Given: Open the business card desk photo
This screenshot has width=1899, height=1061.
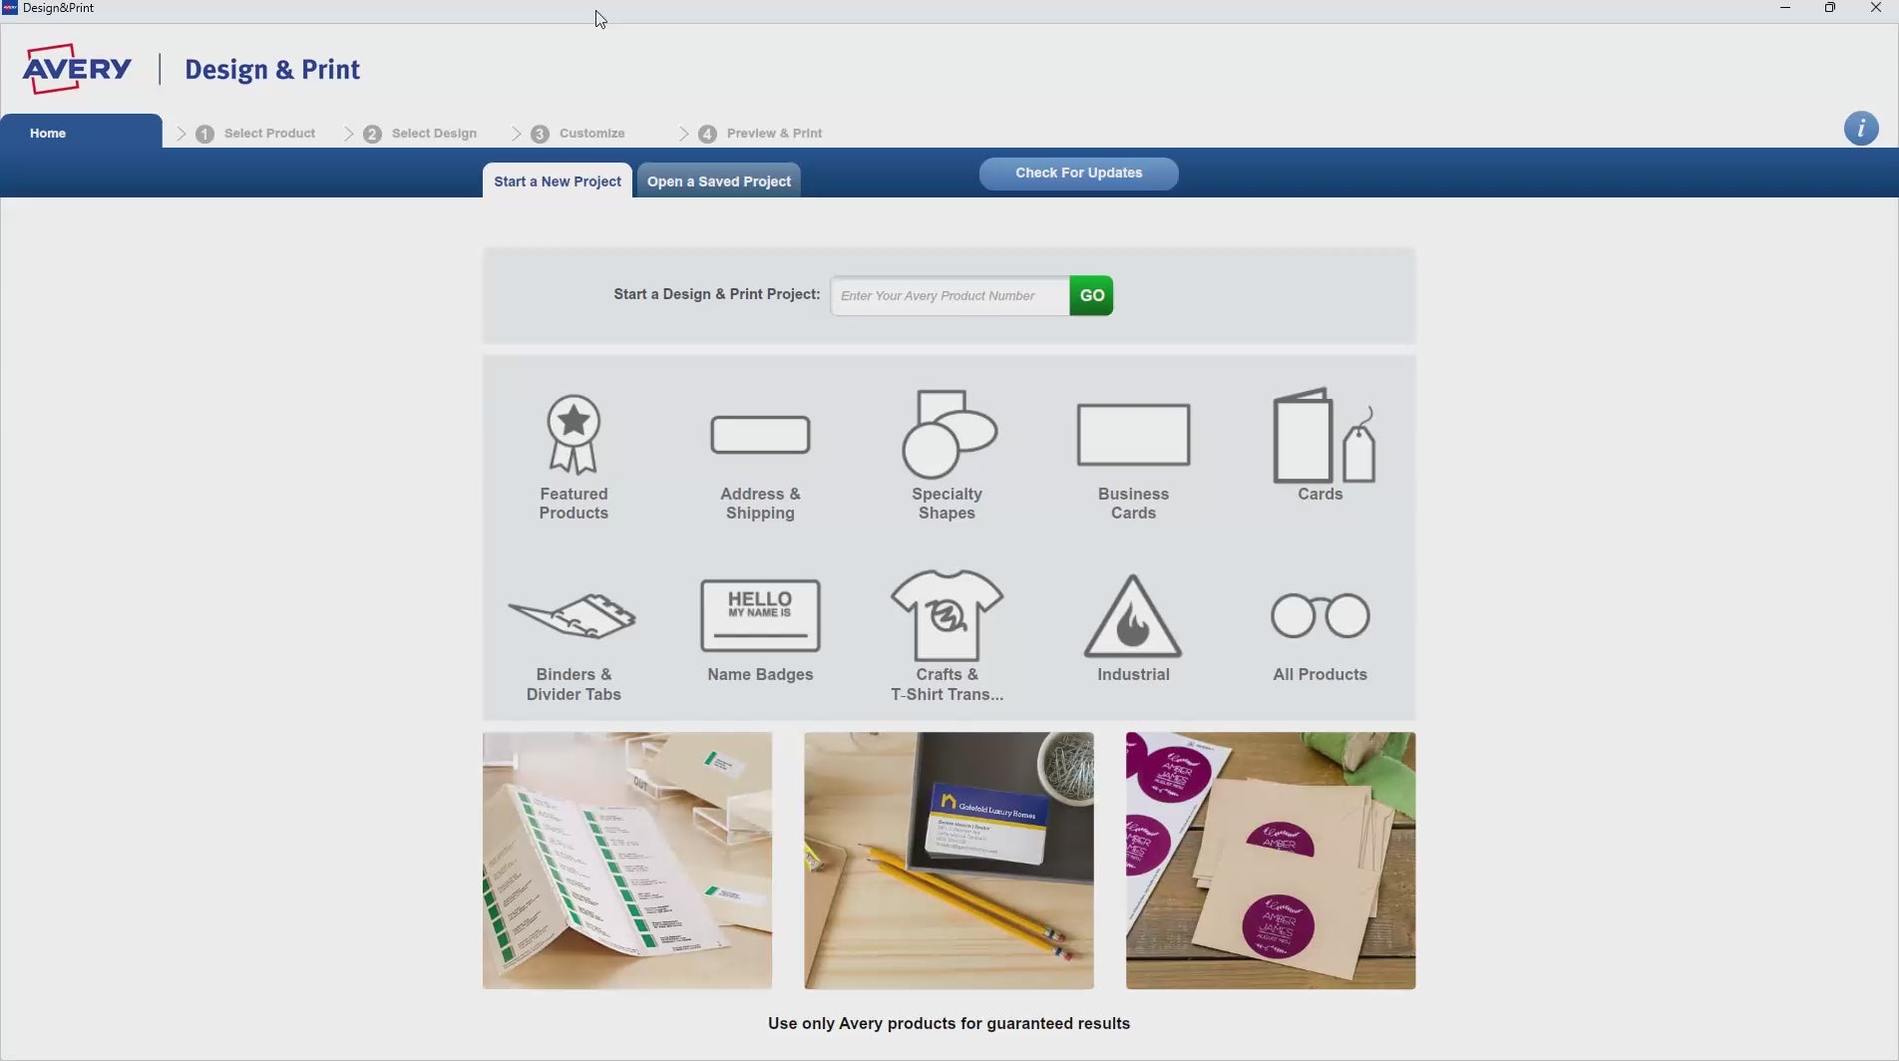Looking at the screenshot, I should [949, 861].
